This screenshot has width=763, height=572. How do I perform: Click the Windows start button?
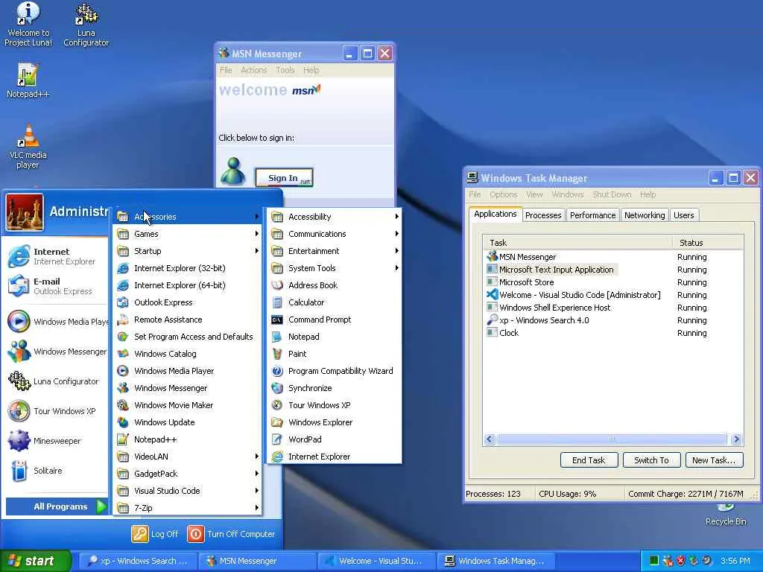35,561
